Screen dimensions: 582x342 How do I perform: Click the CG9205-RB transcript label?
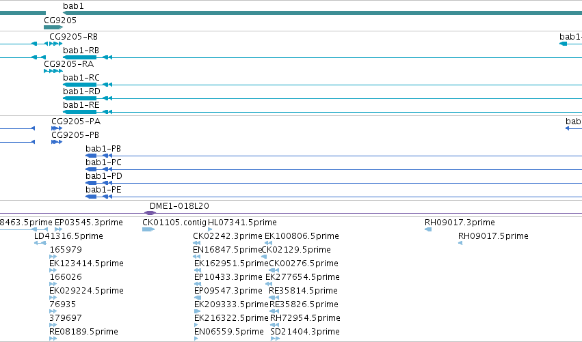pos(73,37)
